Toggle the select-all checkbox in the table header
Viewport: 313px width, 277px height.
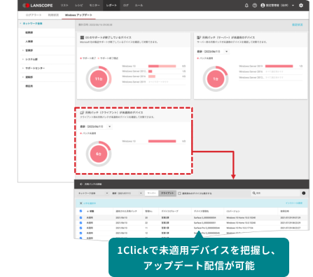pos(81,211)
